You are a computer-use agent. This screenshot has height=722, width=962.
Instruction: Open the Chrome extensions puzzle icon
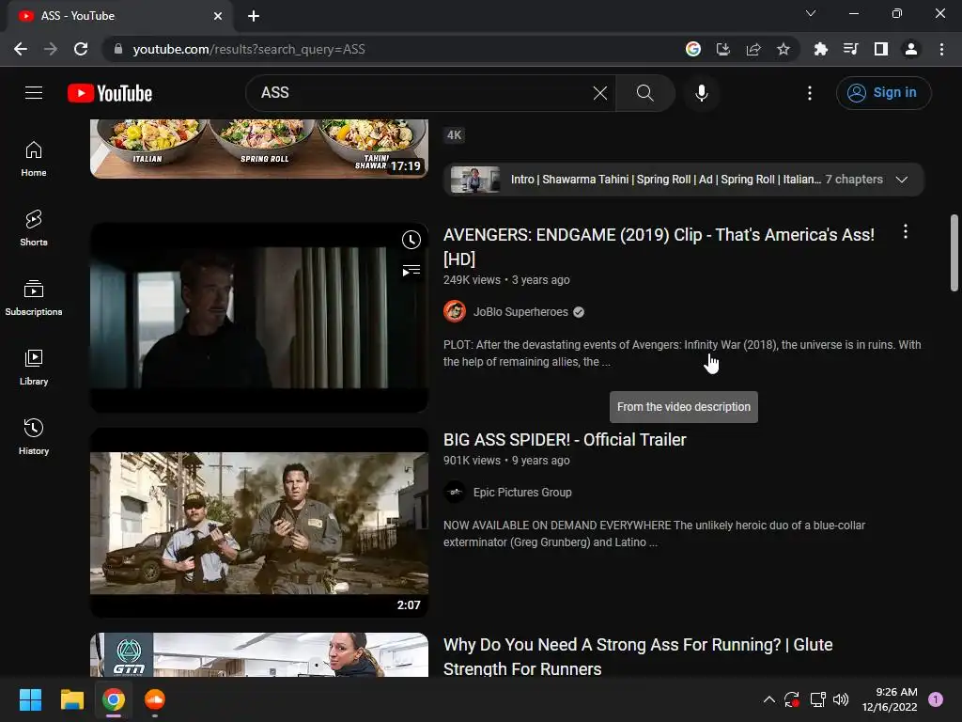tap(820, 49)
